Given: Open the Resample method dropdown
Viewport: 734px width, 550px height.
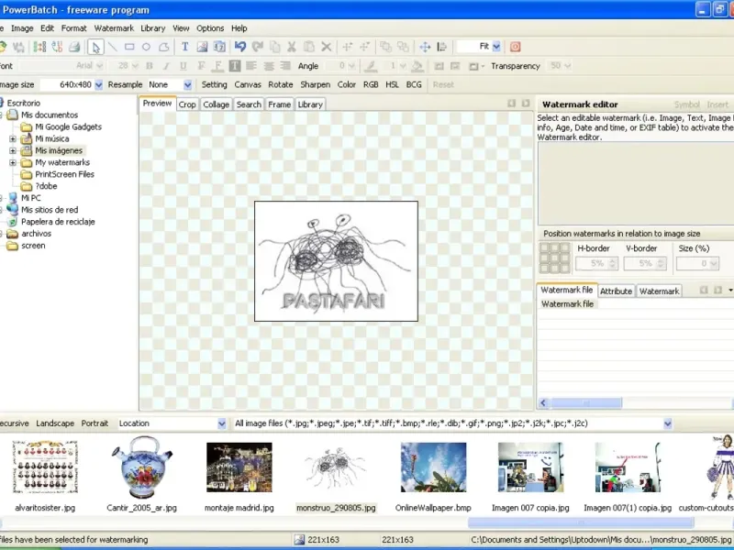Looking at the screenshot, I should tap(187, 84).
